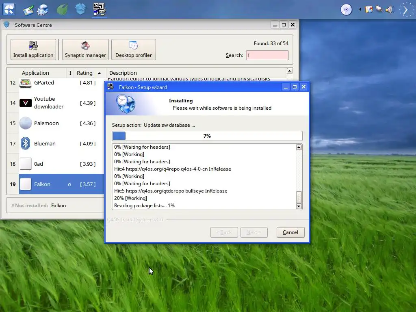The image size is (416, 312).
Task: Select the Blueman bluetooth icon
Action: pos(26,143)
